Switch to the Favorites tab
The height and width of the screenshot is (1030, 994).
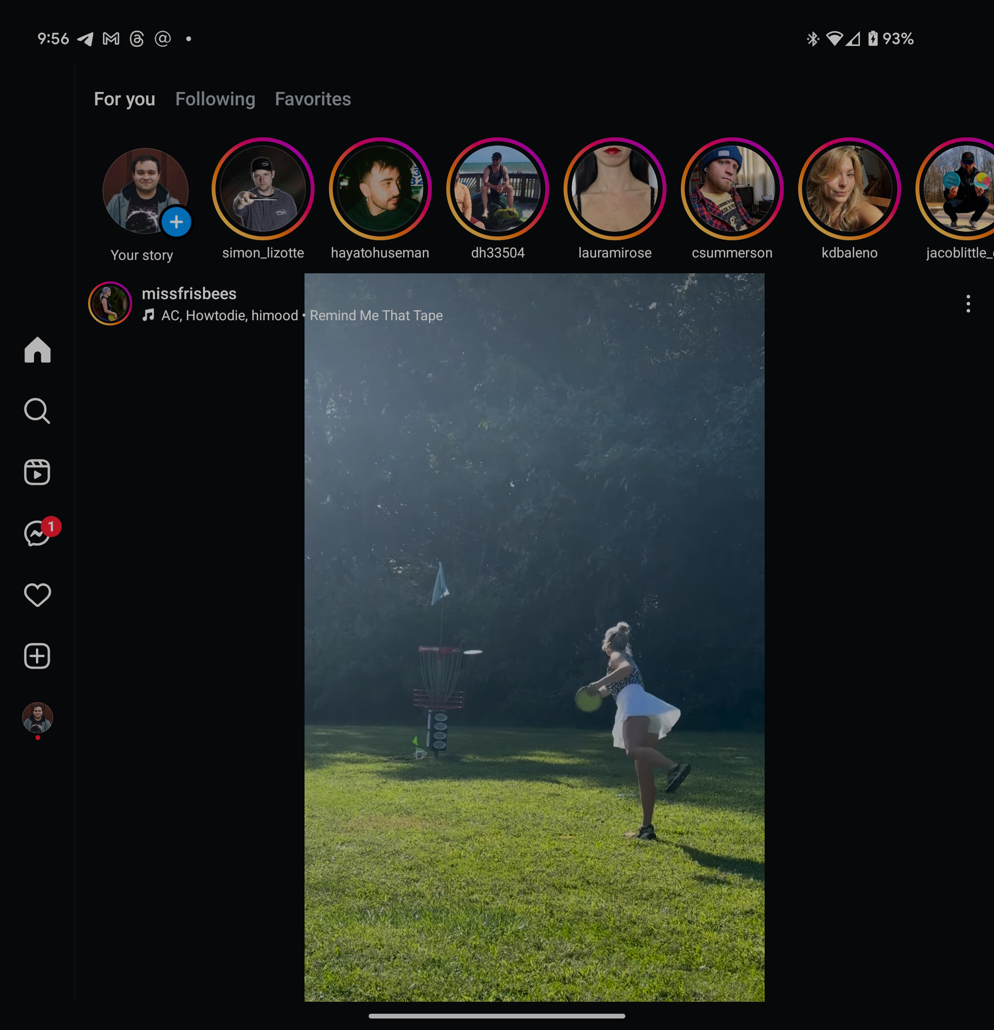coord(313,100)
